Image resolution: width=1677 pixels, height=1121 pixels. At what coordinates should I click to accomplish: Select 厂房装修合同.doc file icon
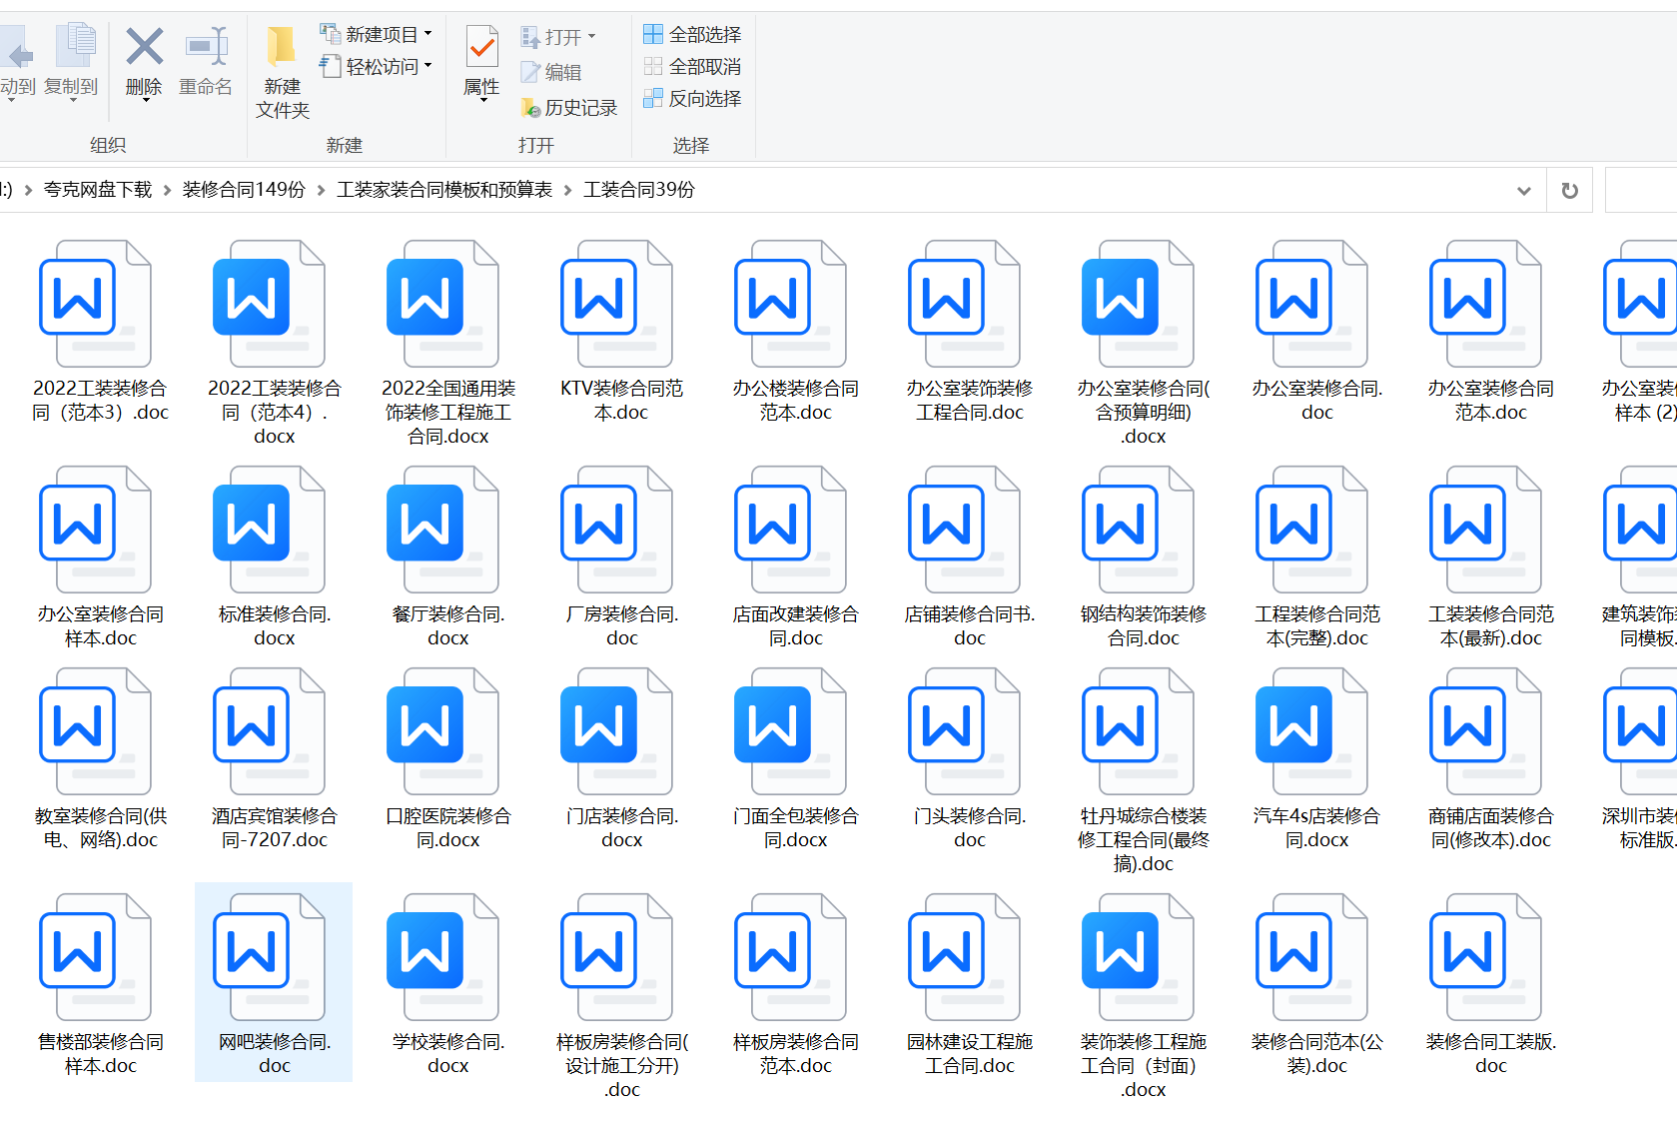[x=616, y=530]
